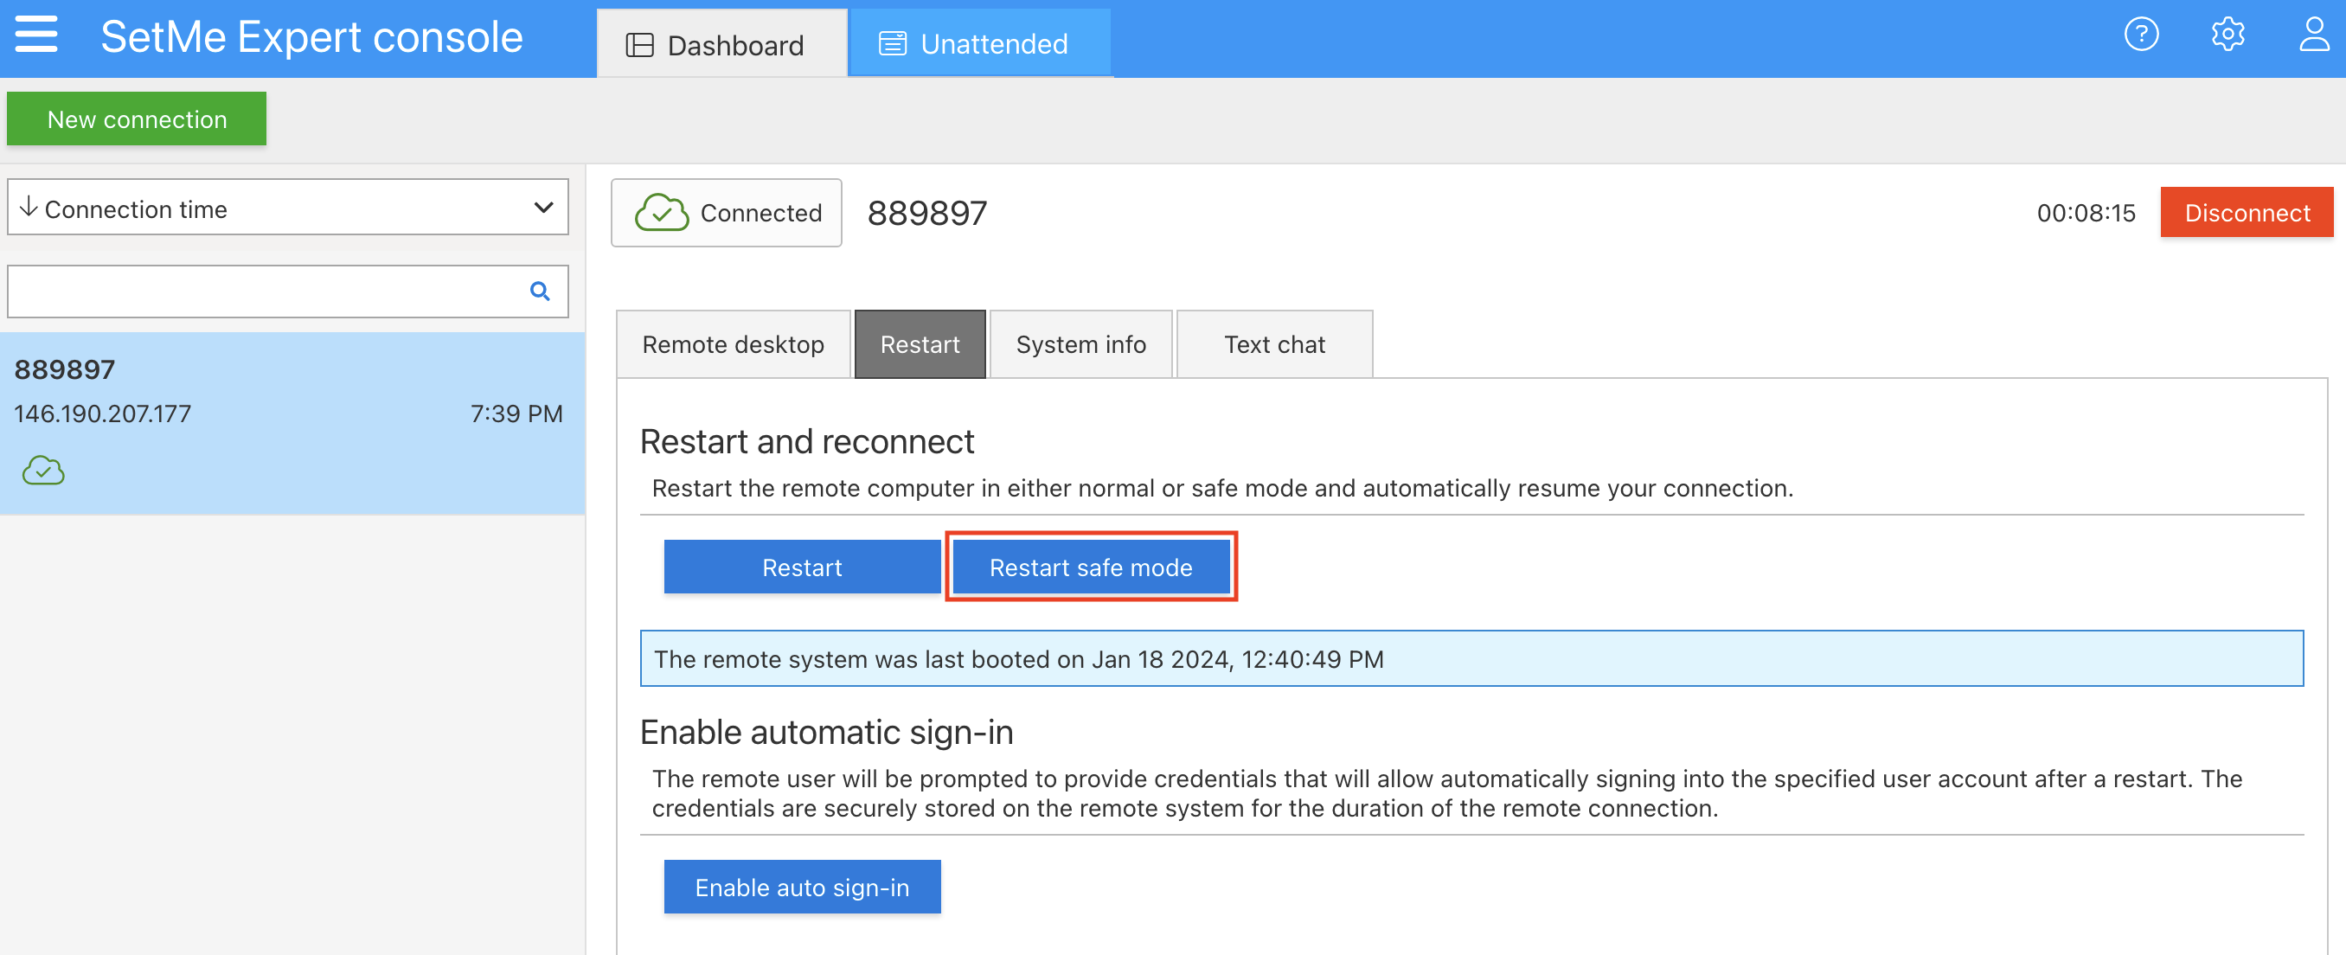Select session 889897 in the connection list
The height and width of the screenshot is (955, 2346).
[x=292, y=414]
